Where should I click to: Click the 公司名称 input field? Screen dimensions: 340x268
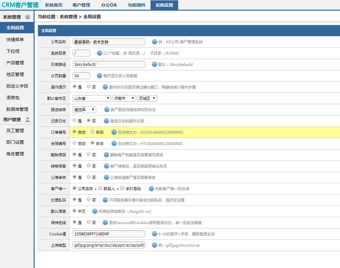coord(109,42)
